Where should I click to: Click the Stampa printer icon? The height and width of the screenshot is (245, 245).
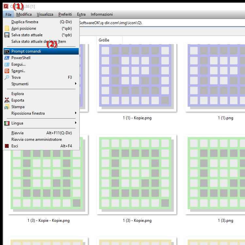[x=7, y=107]
